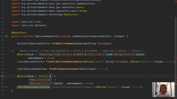Click @Param("salary") annotation on line 29
The width and height of the screenshot is (177, 99).
pos(108,87)
